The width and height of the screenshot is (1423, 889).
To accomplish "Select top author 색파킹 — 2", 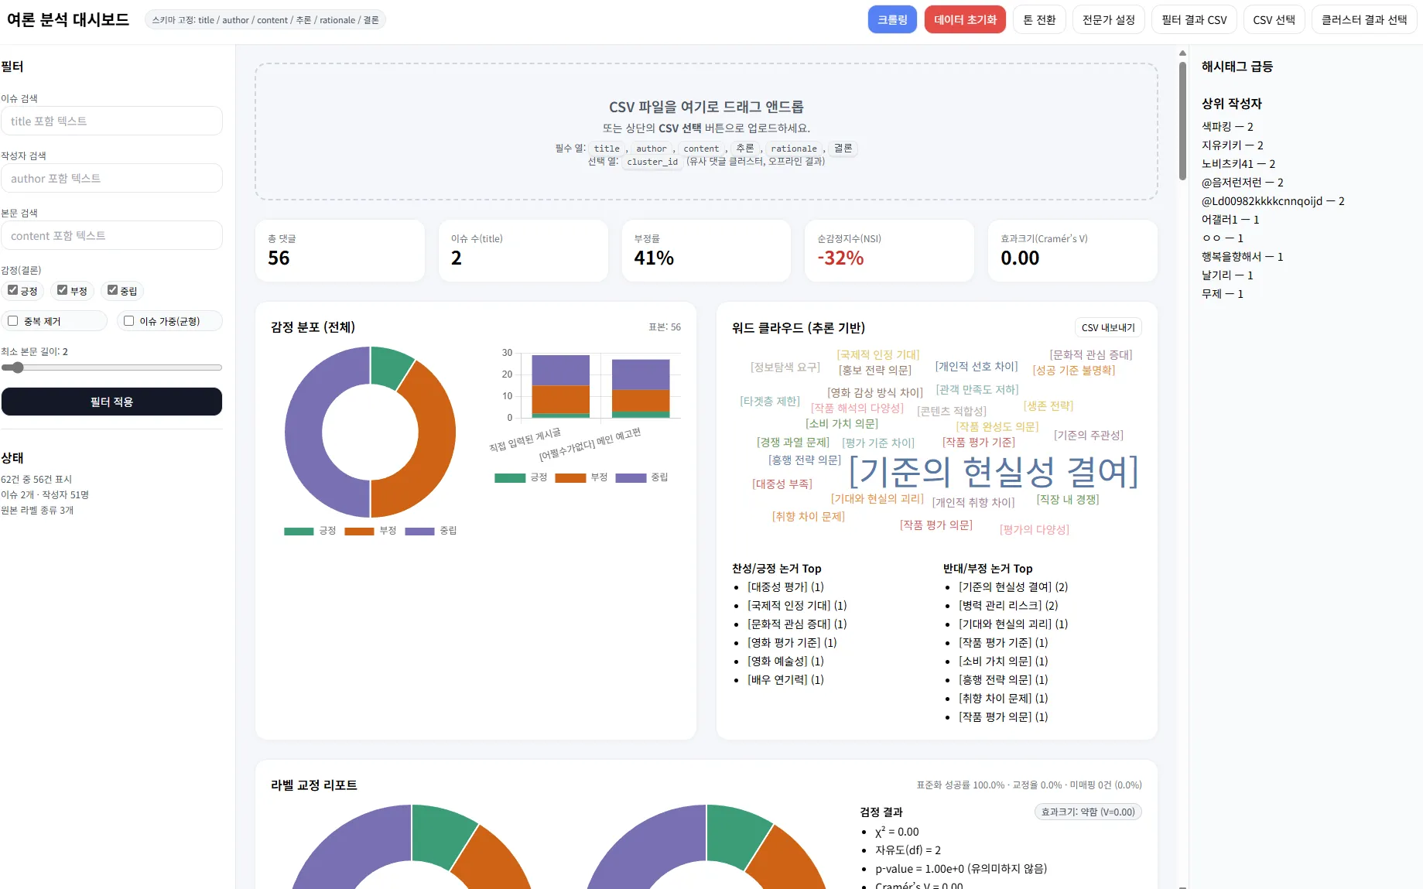I will [1227, 126].
